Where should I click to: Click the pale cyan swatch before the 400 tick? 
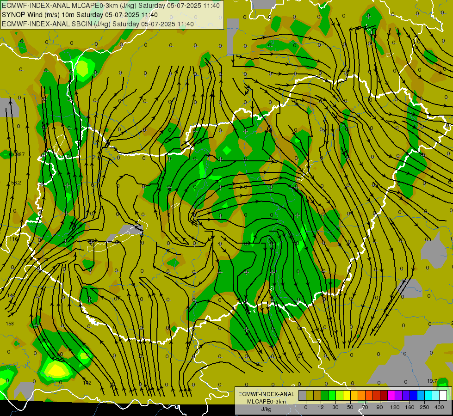pos(436,395)
